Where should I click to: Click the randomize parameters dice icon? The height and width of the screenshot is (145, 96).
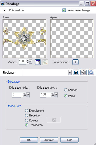click(x=83, y=72)
